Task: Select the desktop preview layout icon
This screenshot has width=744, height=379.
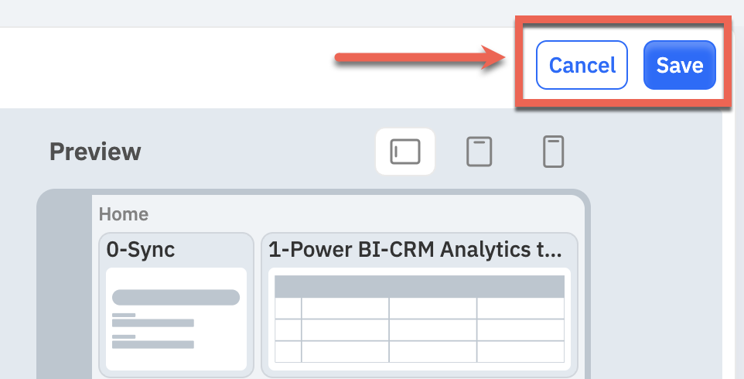Action: [404, 152]
